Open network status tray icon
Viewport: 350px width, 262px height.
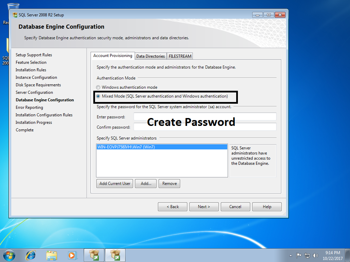coord(307,256)
